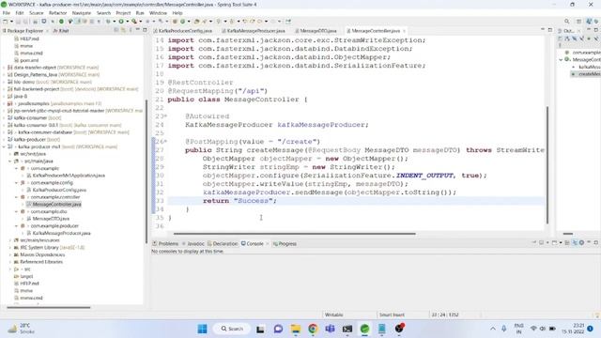This screenshot has width=601, height=338.
Task: Open the New file dropdown arrow
Action: coord(11,22)
